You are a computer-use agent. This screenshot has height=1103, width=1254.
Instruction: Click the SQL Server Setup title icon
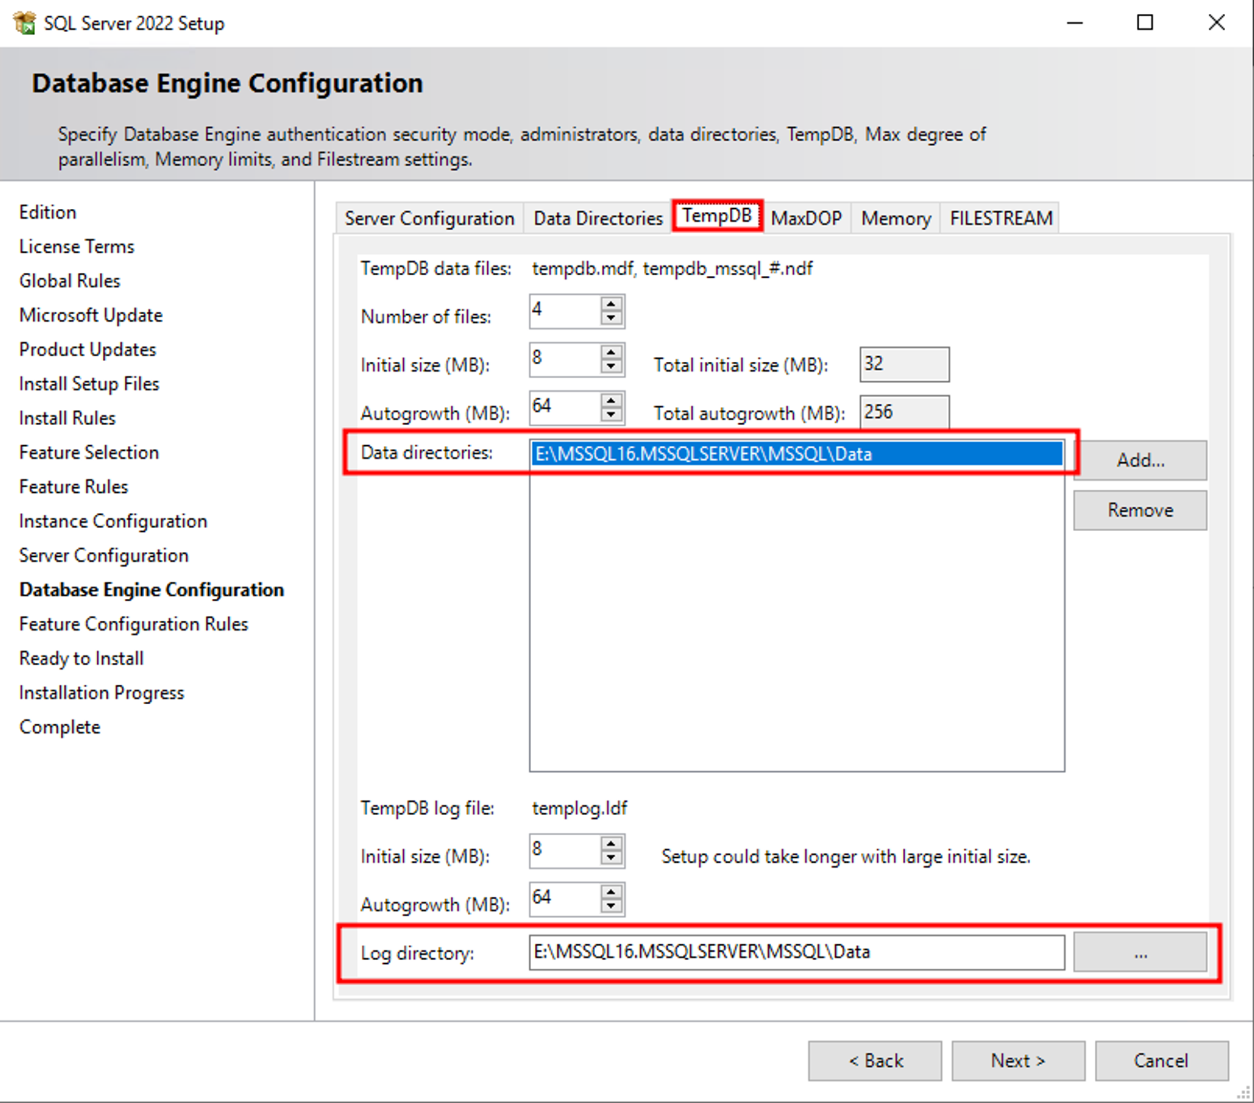(x=25, y=23)
